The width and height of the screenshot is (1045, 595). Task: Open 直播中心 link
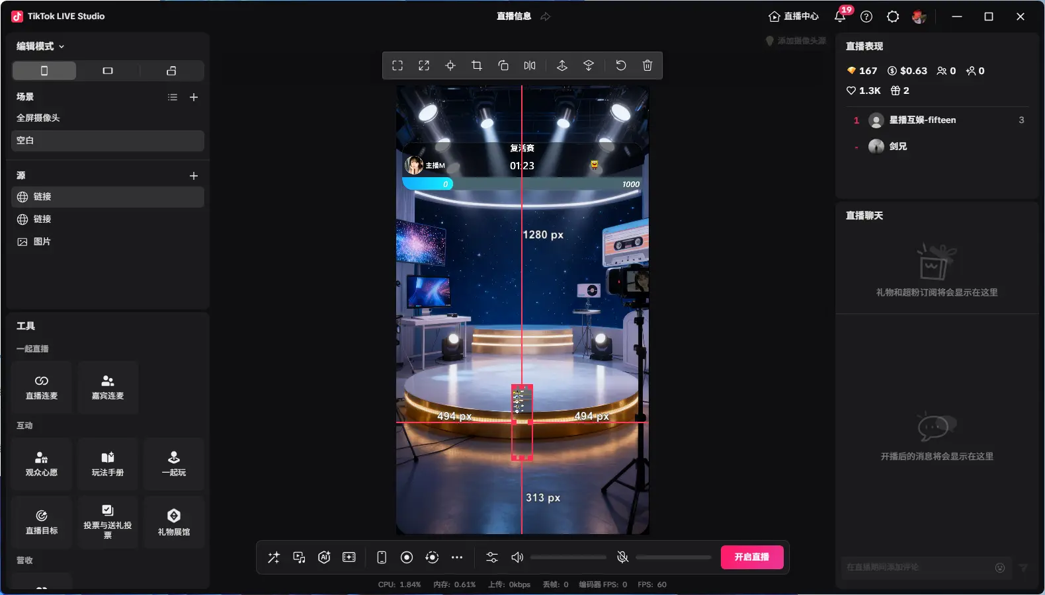coord(794,17)
